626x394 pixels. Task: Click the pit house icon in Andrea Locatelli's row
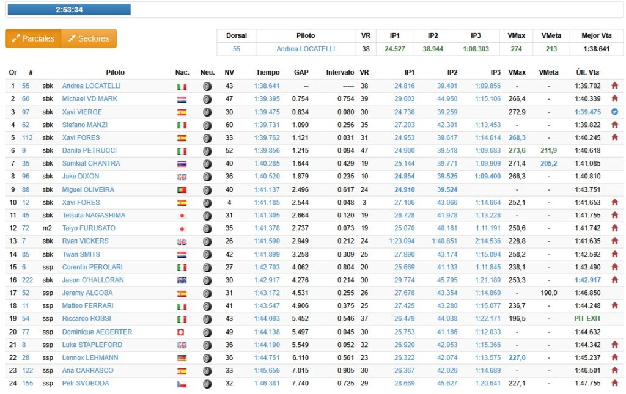(614, 86)
